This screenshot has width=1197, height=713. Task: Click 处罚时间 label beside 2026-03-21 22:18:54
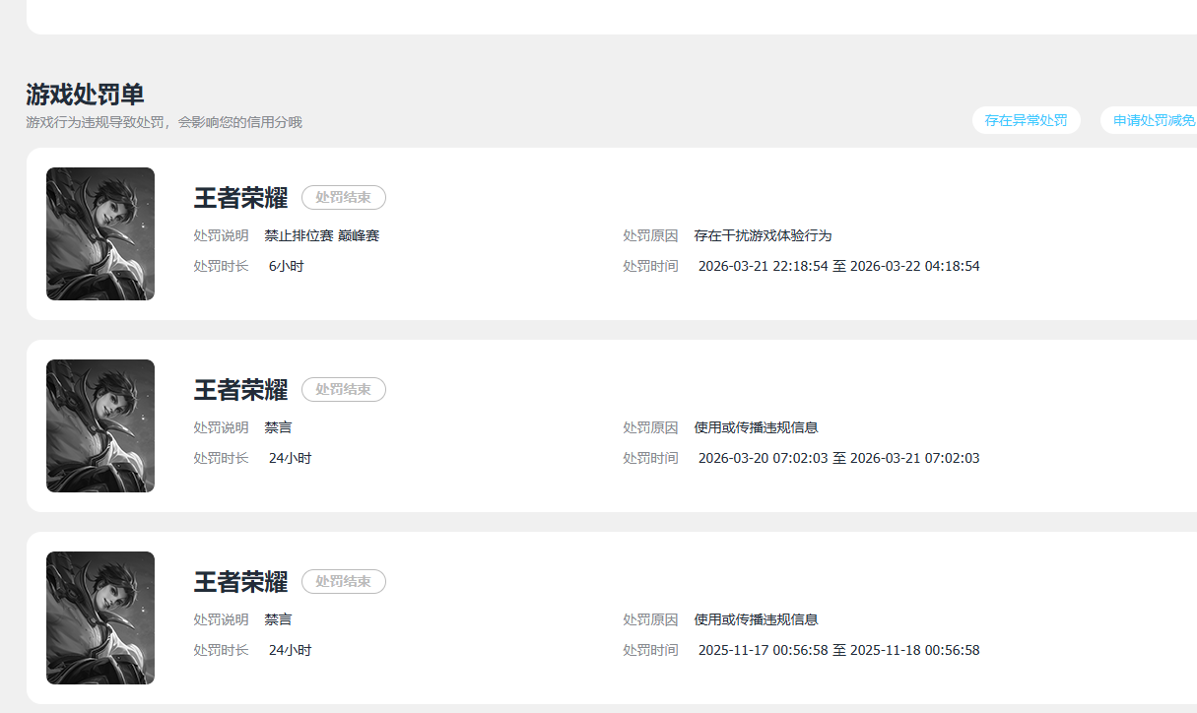pyautogui.click(x=650, y=266)
